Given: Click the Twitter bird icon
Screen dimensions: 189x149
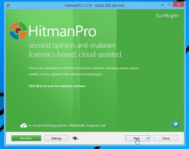Looking at the screenshot, I should coord(175,124).
